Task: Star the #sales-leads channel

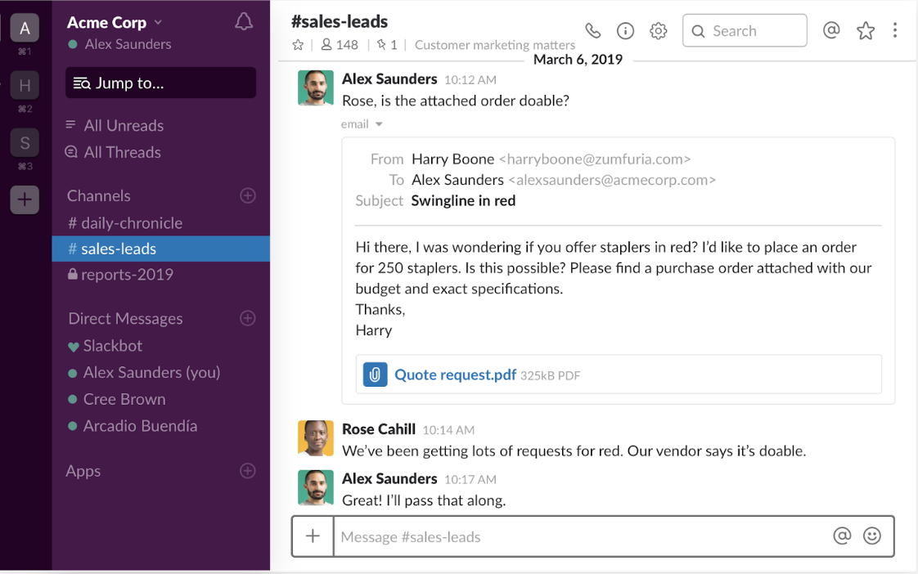Action: click(x=298, y=45)
